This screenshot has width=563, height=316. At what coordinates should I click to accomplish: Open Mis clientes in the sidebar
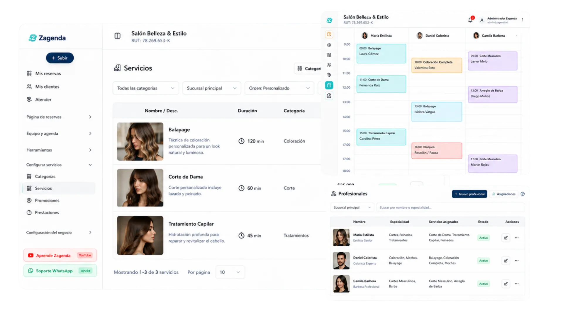click(x=43, y=87)
